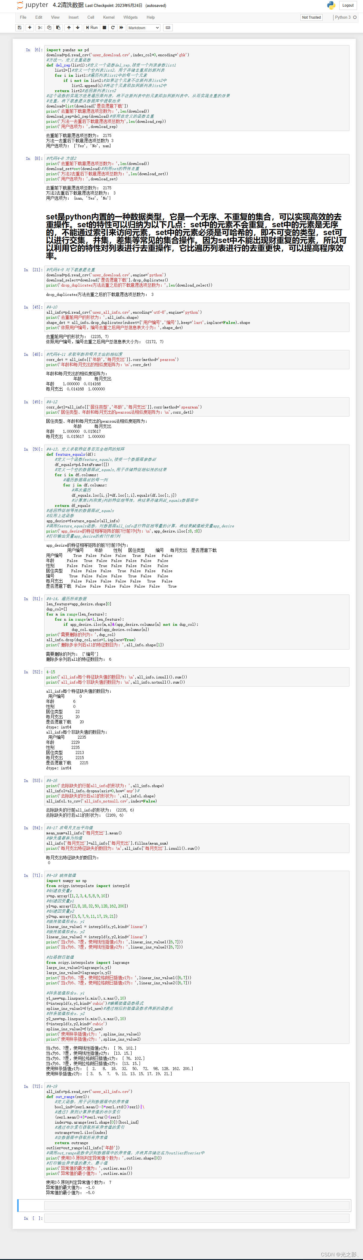Click into code cell In [51]
The width and height of the screenshot is (363, 1260).
(197, 622)
